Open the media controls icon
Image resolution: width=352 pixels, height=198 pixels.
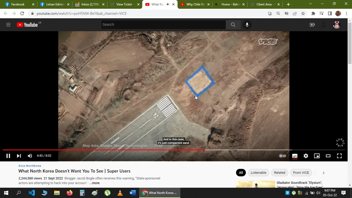pos(322,13)
